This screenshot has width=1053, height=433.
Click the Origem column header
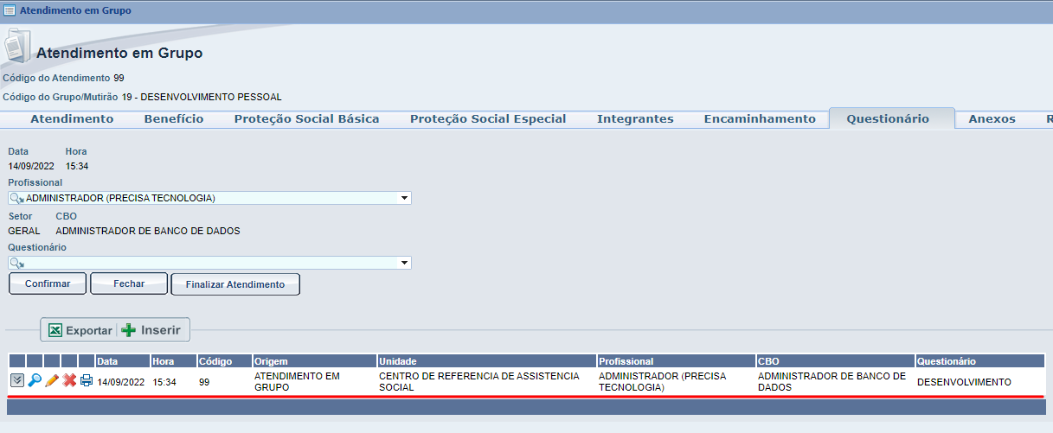314,360
